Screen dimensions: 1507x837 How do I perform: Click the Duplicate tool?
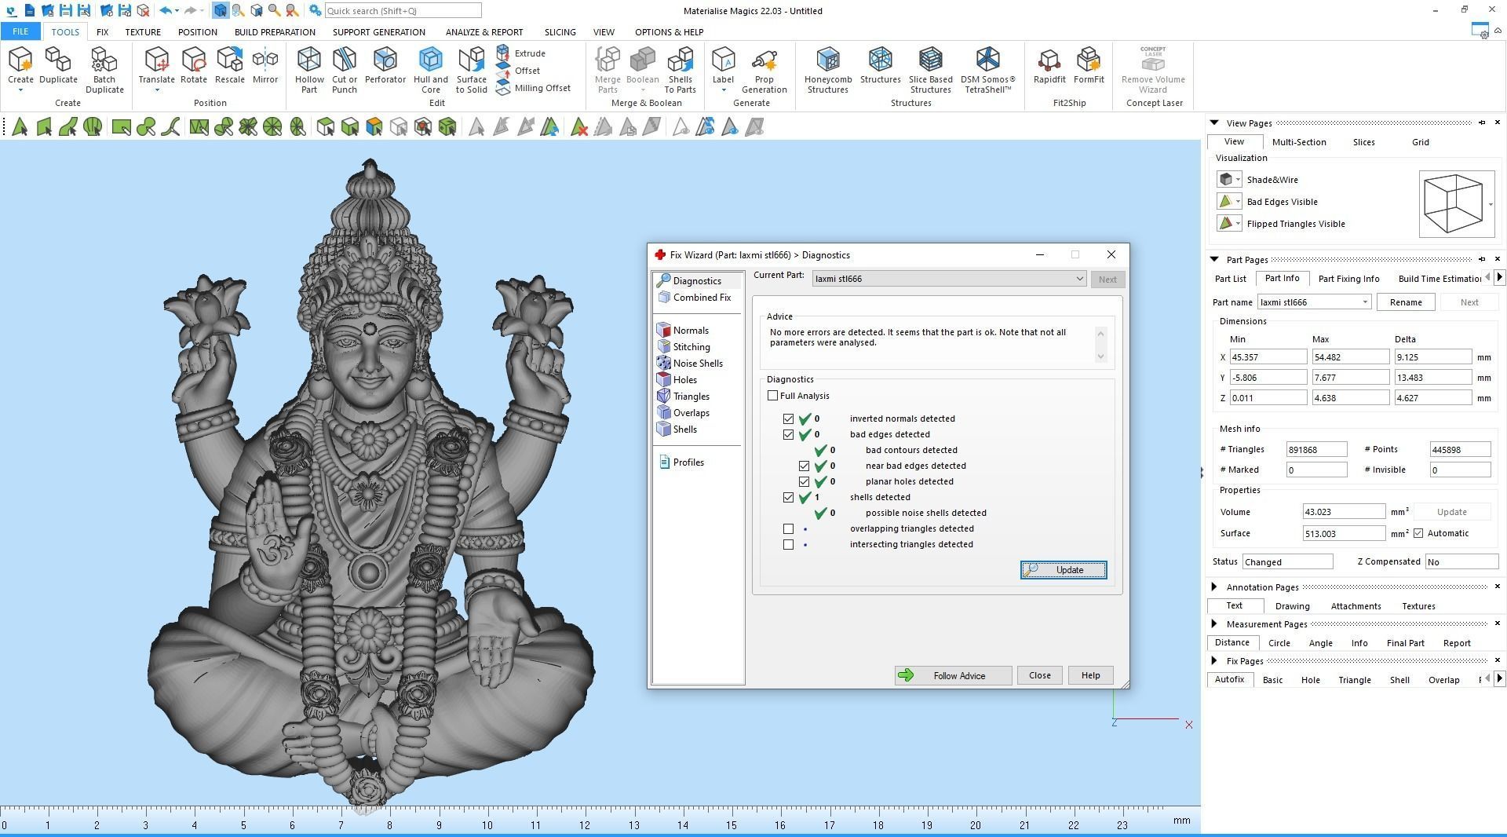pos(58,65)
